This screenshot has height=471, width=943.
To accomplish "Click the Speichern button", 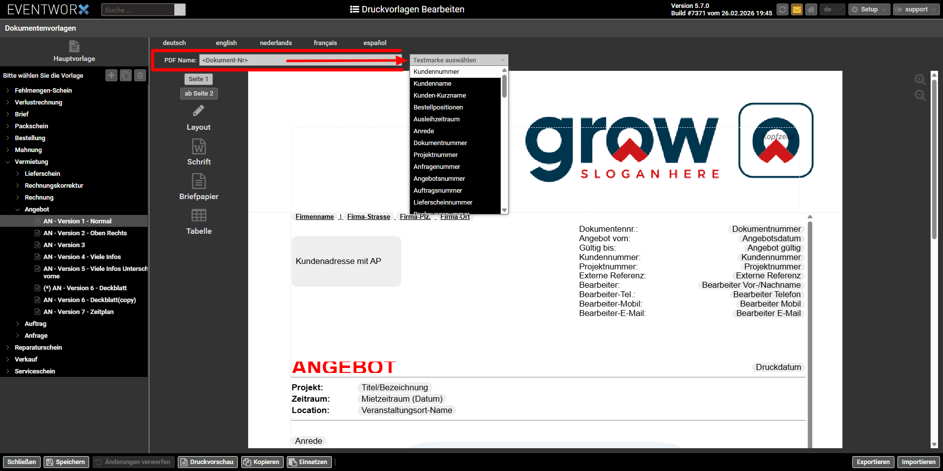I will coord(66,462).
